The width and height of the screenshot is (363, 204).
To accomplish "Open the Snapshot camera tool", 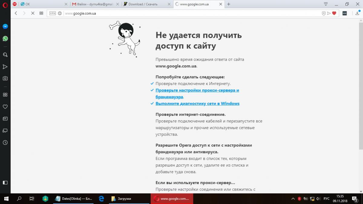I will 5,78.
